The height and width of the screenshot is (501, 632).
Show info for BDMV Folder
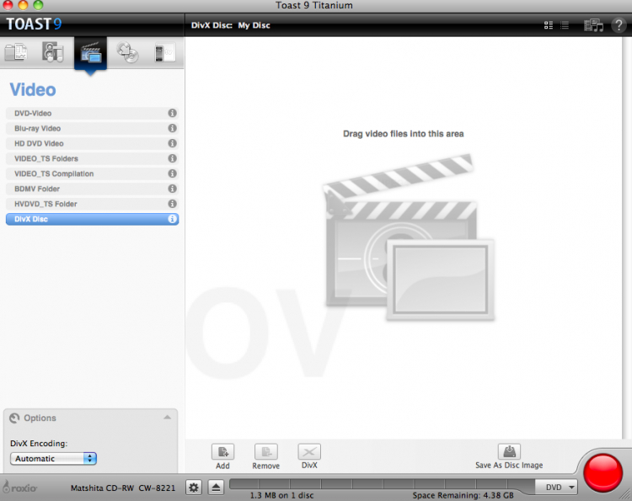tap(172, 189)
